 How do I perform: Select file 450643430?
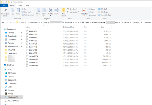tap(33, 31)
